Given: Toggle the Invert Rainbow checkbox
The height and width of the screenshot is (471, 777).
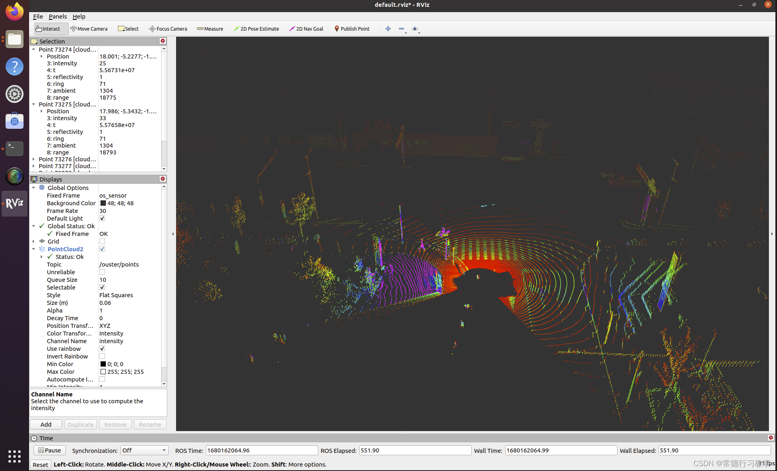Looking at the screenshot, I should (x=102, y=356).
